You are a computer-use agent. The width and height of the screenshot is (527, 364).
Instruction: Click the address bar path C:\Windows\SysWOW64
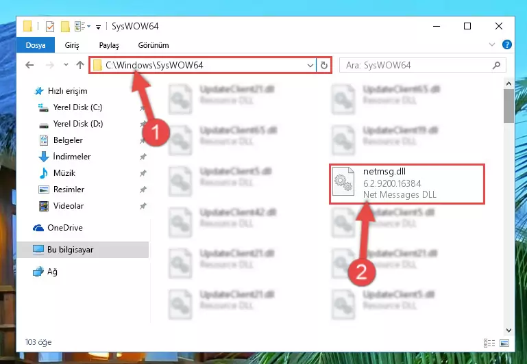[154, 65]
